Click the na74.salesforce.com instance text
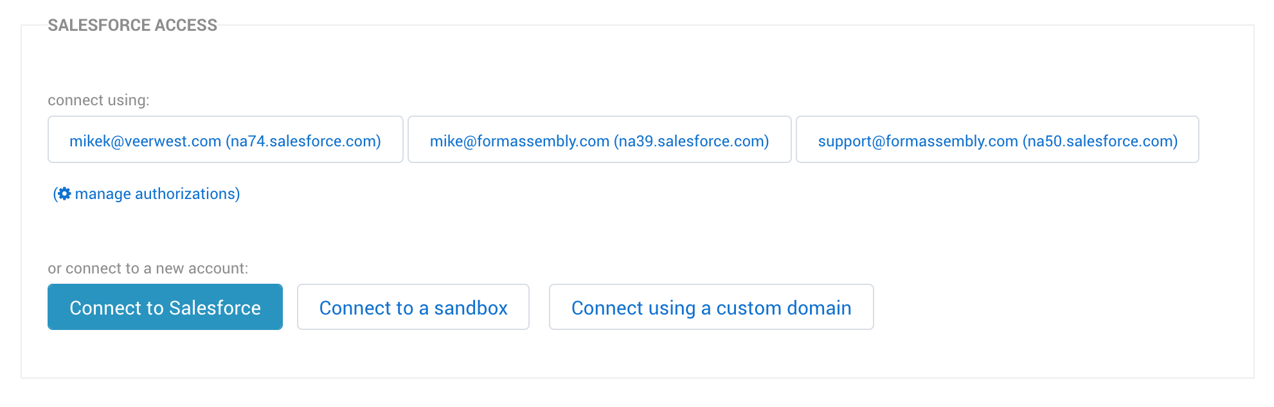The height and width of the screenshot is (407, 1274). point(303,141)
